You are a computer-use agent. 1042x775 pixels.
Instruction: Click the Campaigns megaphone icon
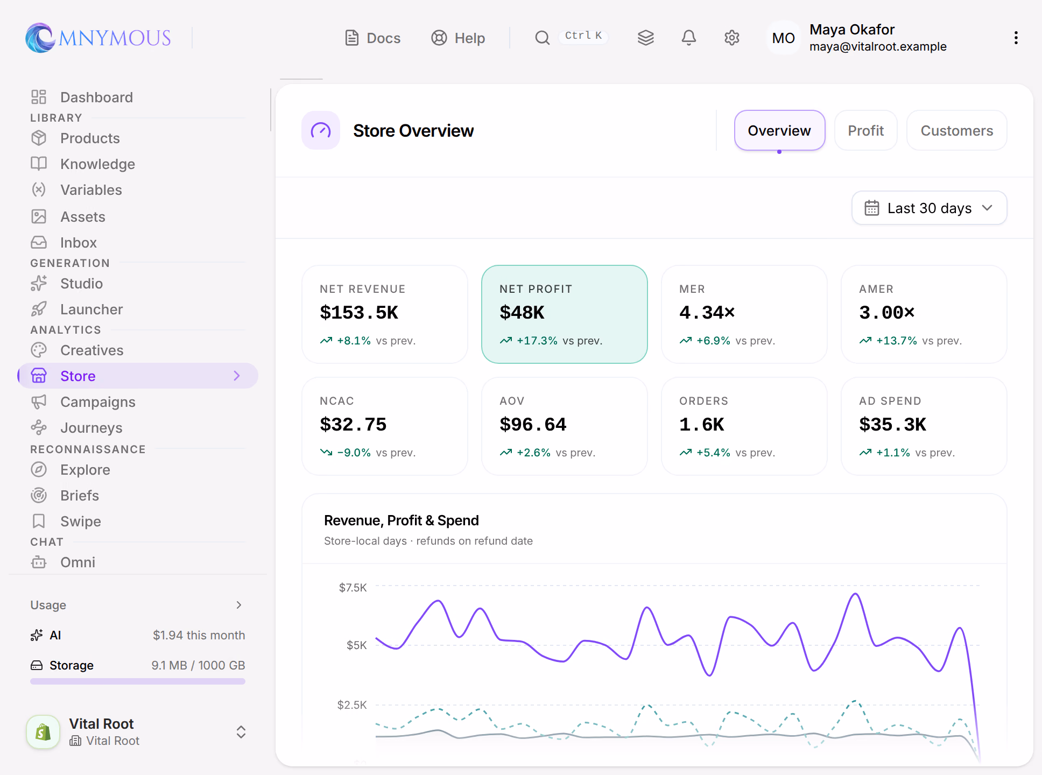39,401
